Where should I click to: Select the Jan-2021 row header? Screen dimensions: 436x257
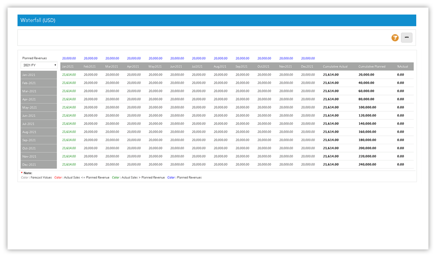pyautogui.click(x=39, y=75)
